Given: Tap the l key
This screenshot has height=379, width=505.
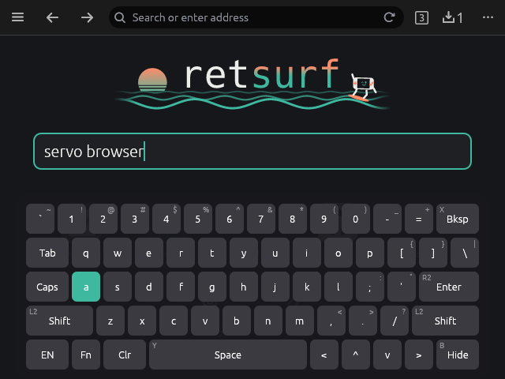Looking at the screenshot, I should coord(339,287).
